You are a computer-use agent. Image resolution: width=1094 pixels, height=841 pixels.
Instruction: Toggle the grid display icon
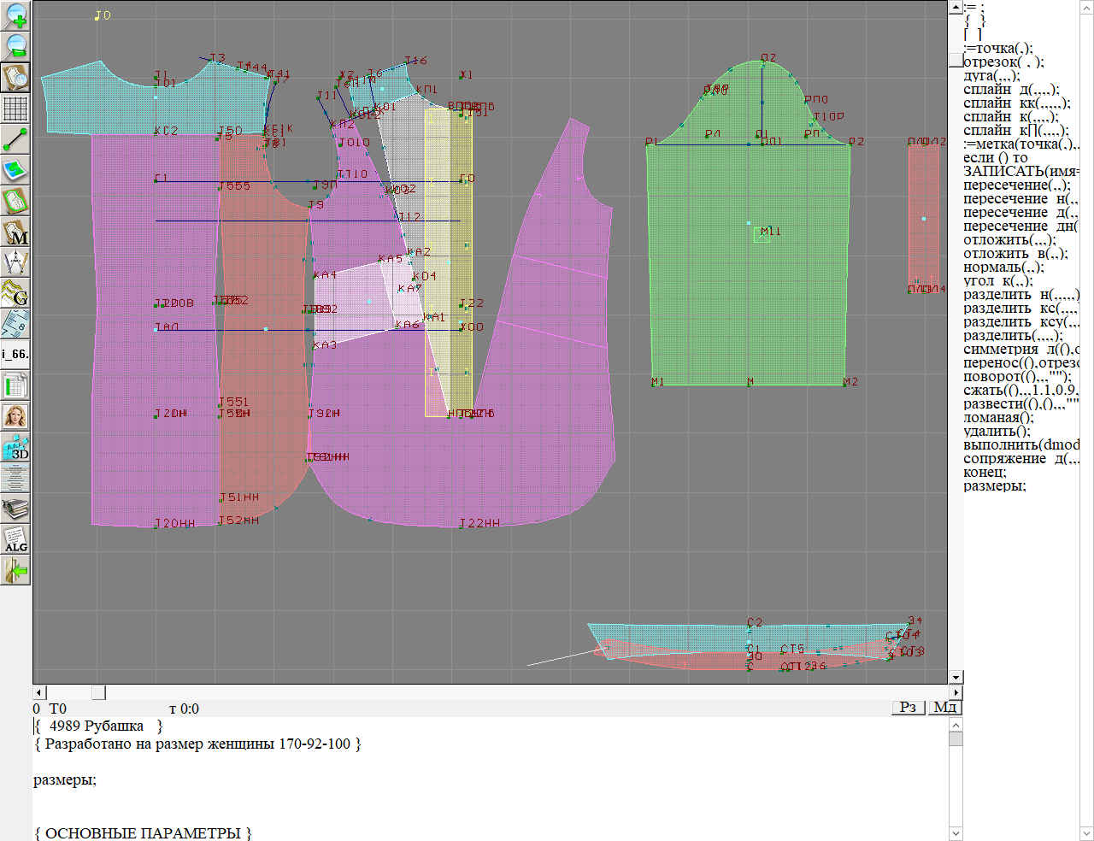(x=15, y=109)
